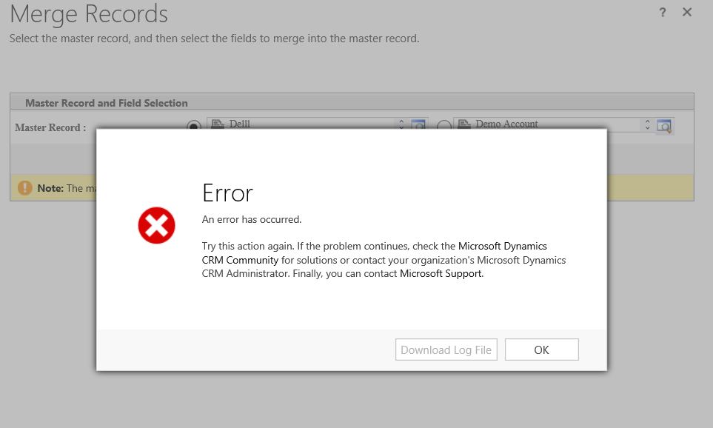
Task: Select Delll as the master record
Action: [x=193, y=124]
